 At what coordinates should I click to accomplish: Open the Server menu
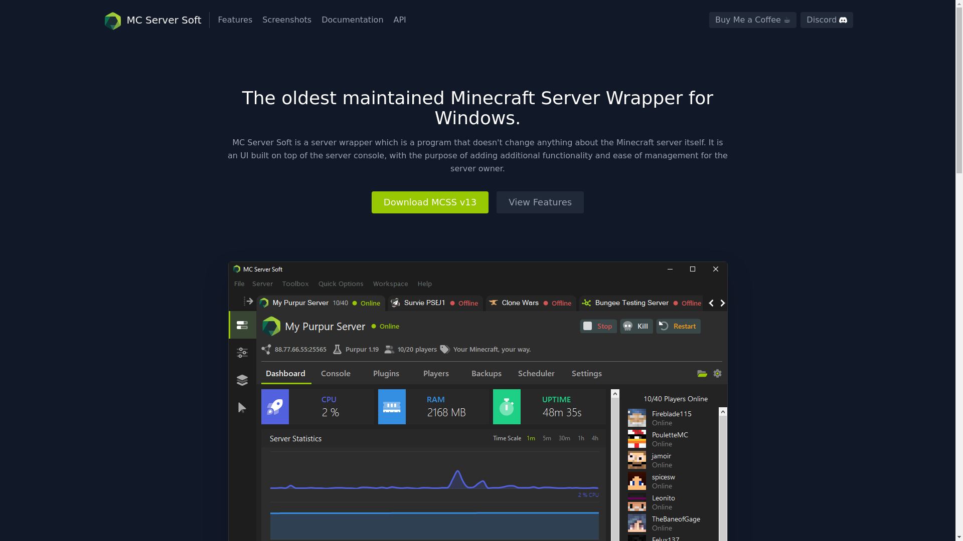(262, 284)
